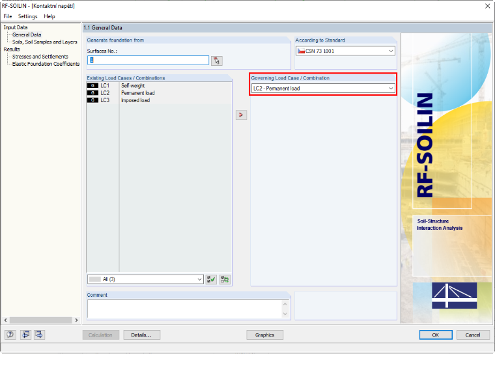Click the red arrow transfer button
The image size is (495, 371).
tap(241, 115)
